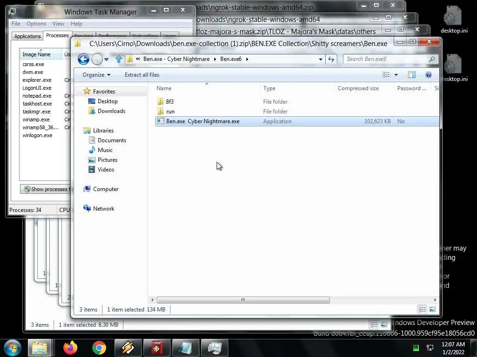Select winamp.exe process row
This screenshot has height=357, width=477.
pyautogui.click(x=36, y=119)
